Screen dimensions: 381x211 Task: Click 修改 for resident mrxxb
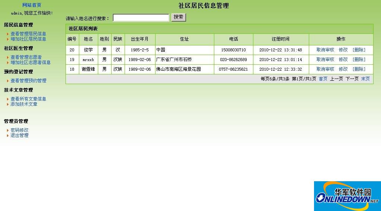[343, 60]
